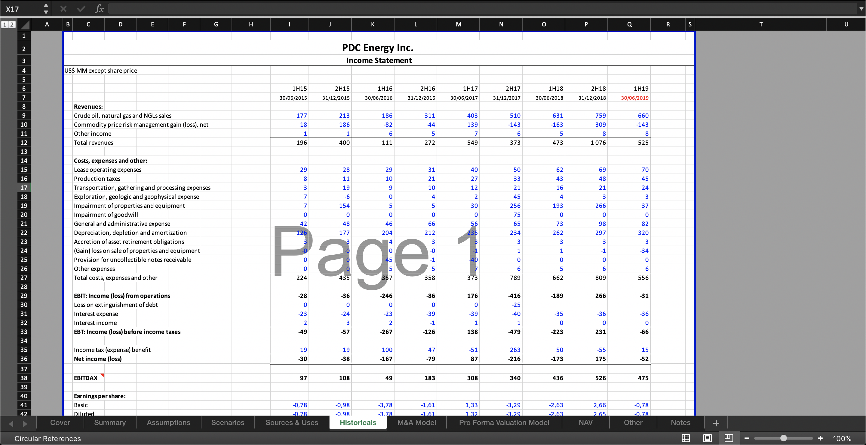
Task: Click EBT value -479
Action: (501, 332)
